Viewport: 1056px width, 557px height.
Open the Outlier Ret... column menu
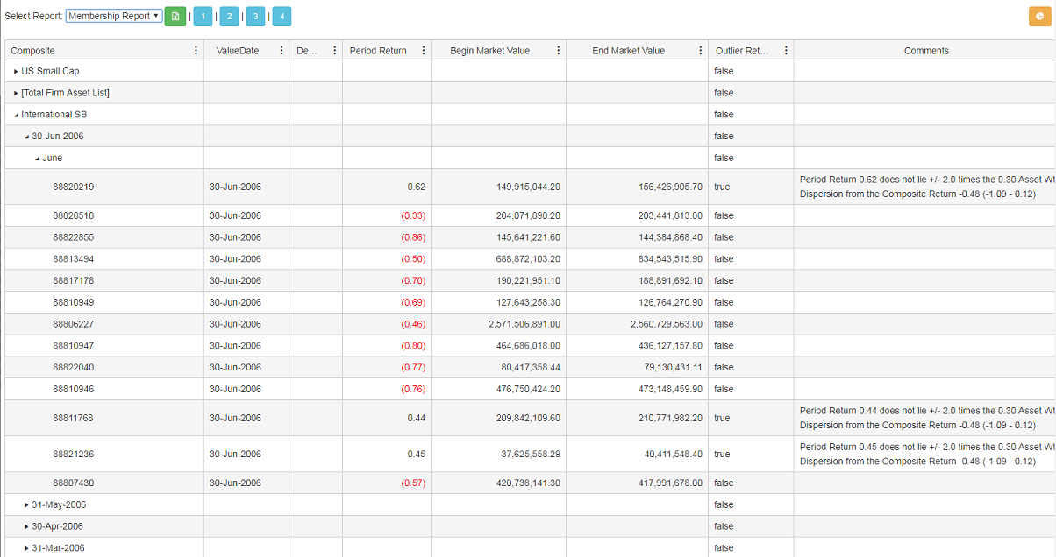pyautogui.click(x=786, y=51)
